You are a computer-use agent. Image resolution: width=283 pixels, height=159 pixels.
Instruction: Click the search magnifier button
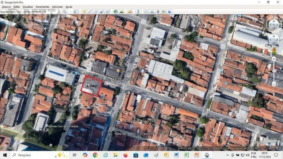[65, 12]
